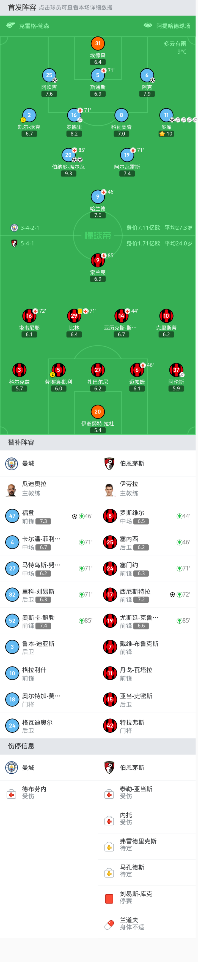198x962 pixels.
Task: Select 哈兰德 number 9 player badge
Action: point(98,196)
